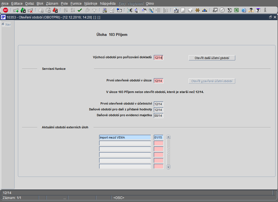Click the green checkmark save icon
The height and width of the screenshot is (202, 278).
[80, 10]
